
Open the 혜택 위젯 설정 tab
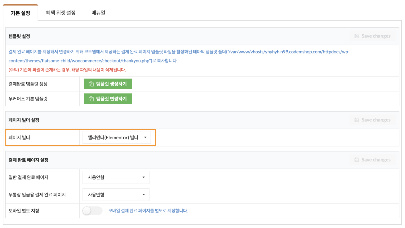tap(61, 13)
